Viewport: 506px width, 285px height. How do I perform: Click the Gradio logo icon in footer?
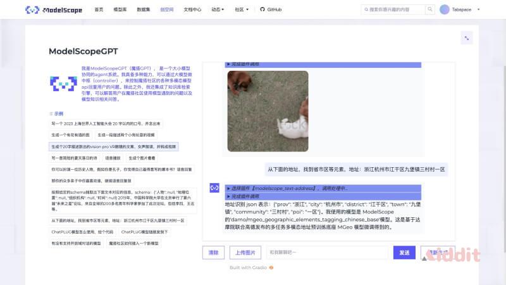(271, 267)
